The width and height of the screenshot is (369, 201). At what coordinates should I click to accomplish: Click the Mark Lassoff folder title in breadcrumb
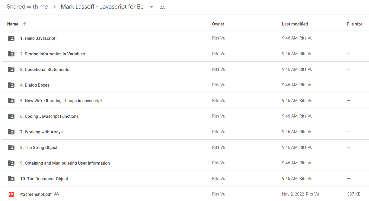[103, 7]
